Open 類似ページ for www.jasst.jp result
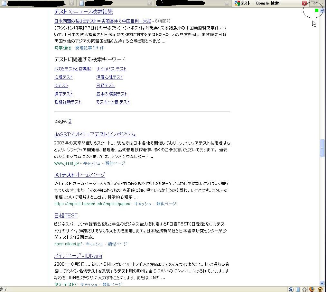 tap(115, 163)
